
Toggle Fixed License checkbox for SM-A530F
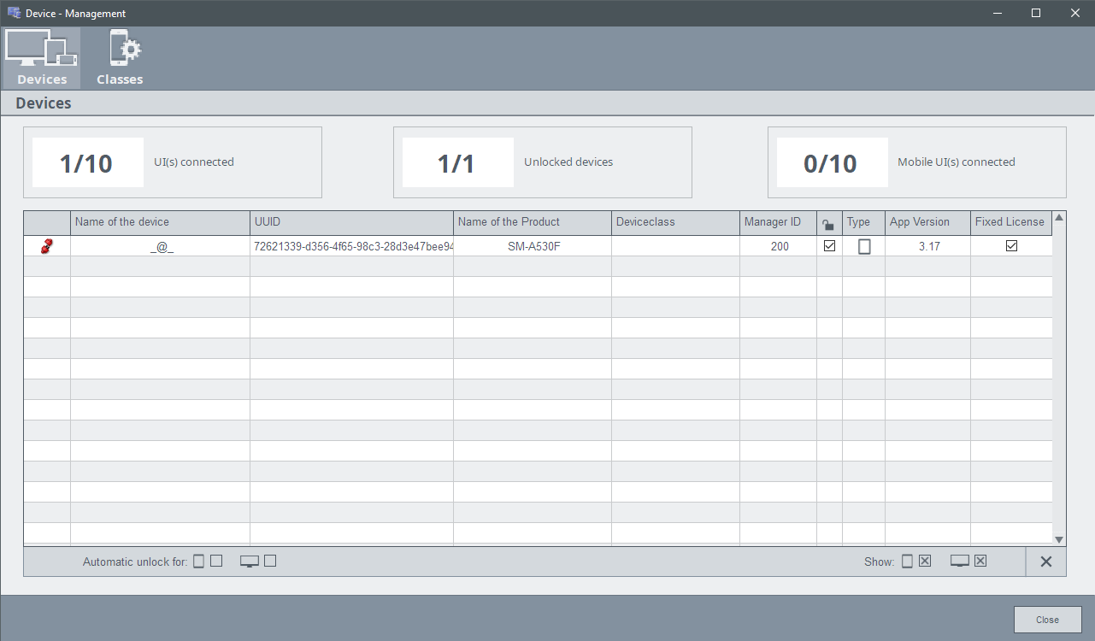pos(1011,246)
